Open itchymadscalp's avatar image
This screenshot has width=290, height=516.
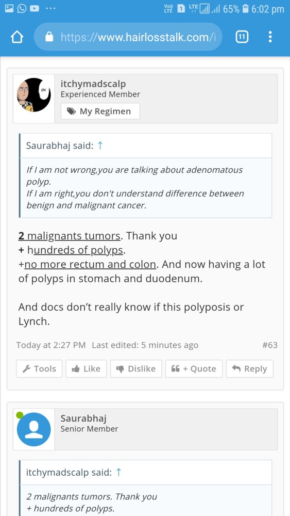click(x=34, y=95)
